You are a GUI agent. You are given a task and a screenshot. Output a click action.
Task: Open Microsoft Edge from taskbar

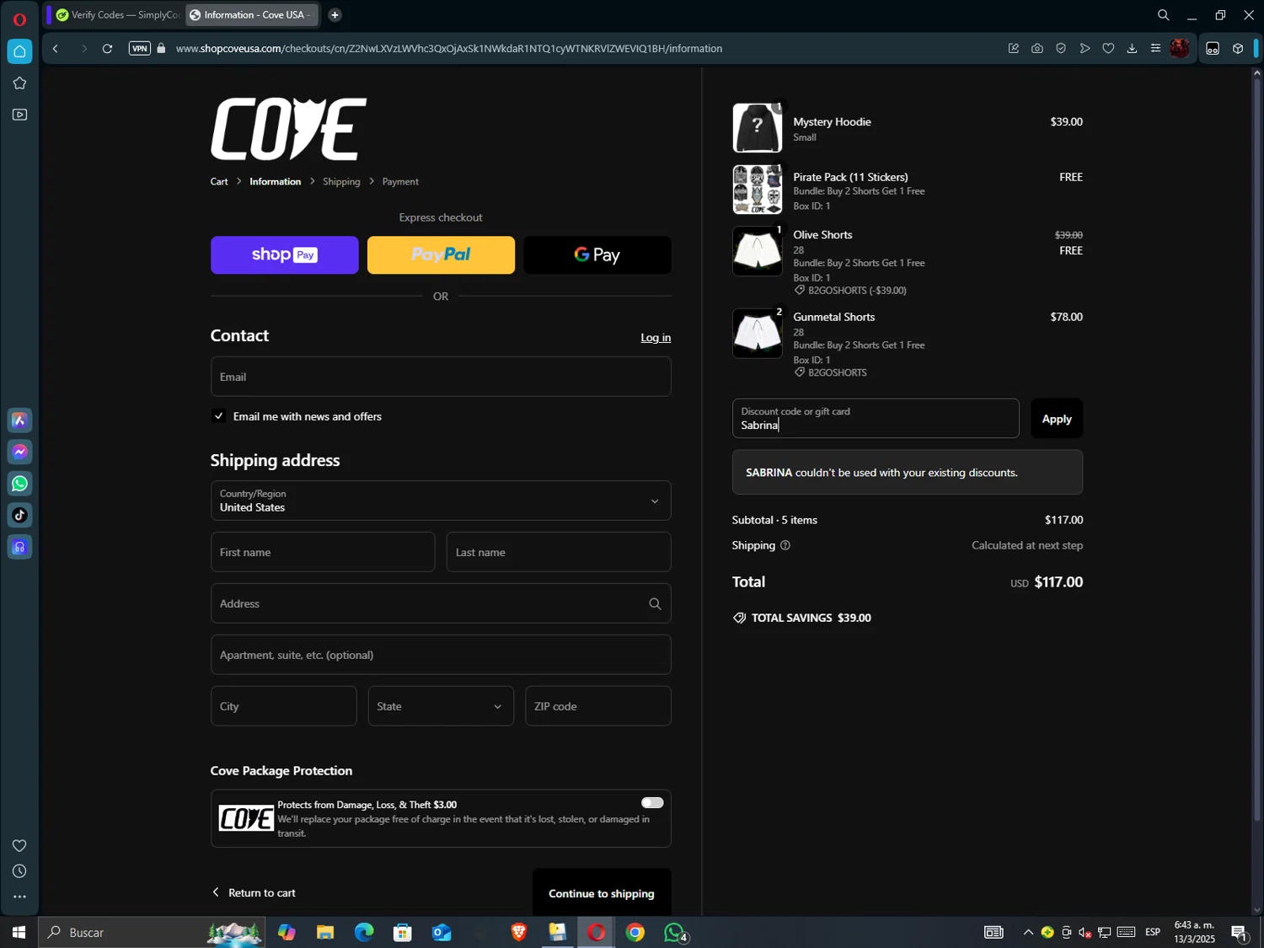(364, 932)
